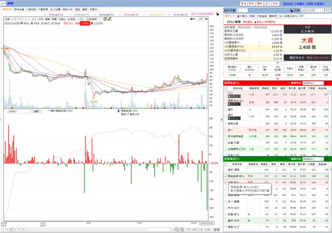Click the lock icon above the chart
The image size is (332, 233).
tap(217, 14)
